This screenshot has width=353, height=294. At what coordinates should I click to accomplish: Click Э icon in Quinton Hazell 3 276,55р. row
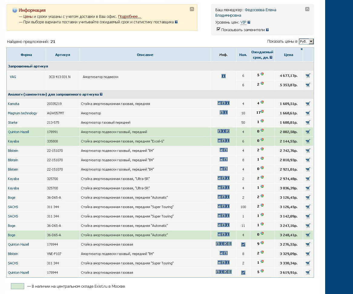pos(229,243)
